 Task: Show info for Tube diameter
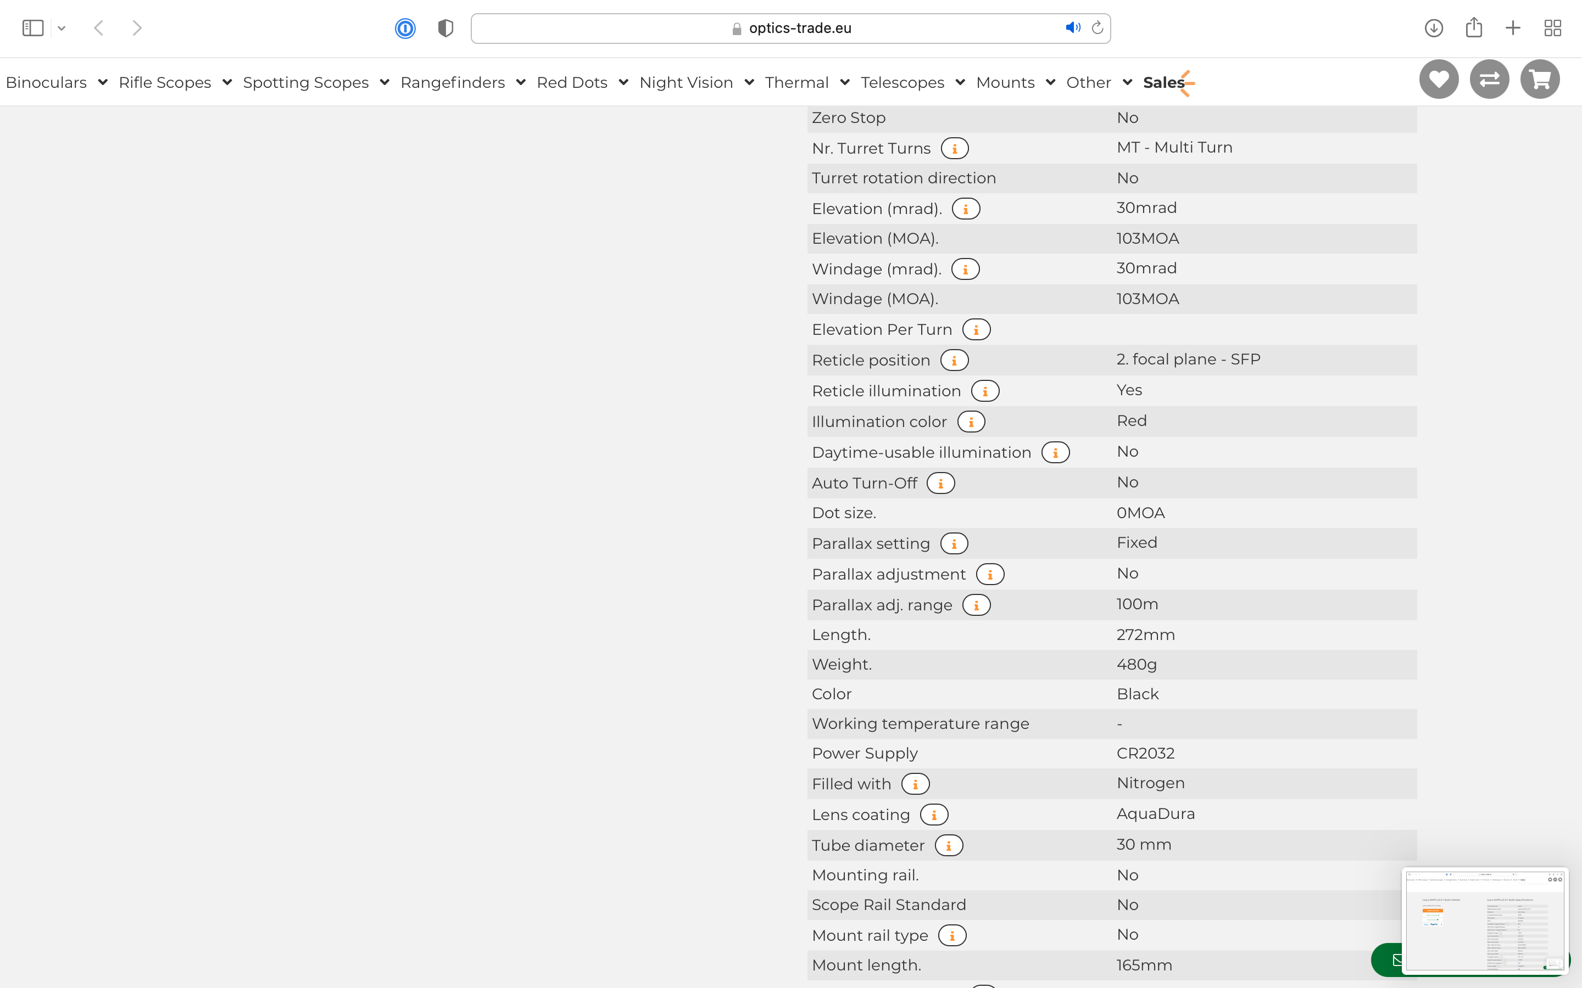pos(949,845)
